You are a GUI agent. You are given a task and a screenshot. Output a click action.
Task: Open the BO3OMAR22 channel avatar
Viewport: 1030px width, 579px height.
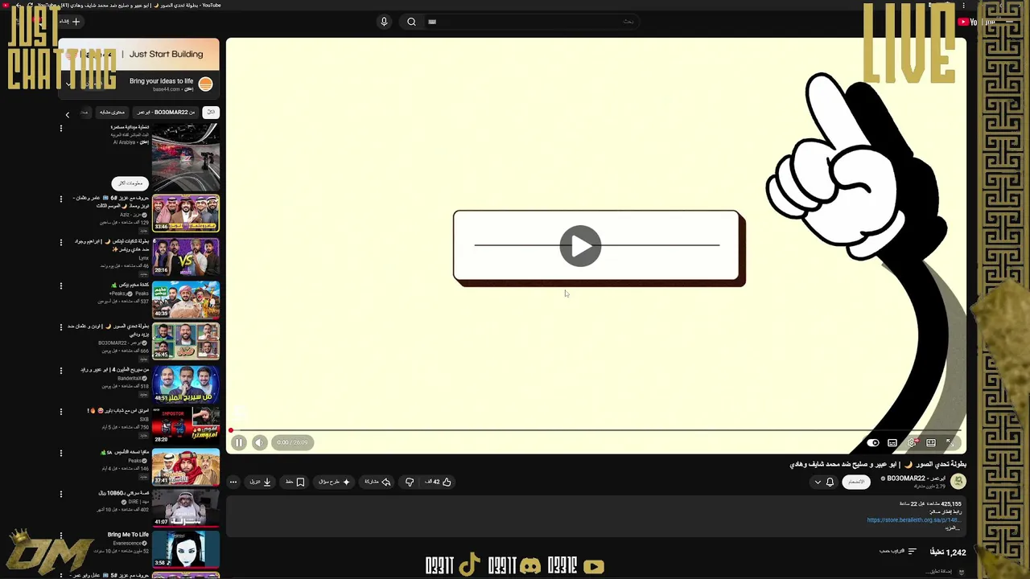pyautogui.click(x=958, y=481)
